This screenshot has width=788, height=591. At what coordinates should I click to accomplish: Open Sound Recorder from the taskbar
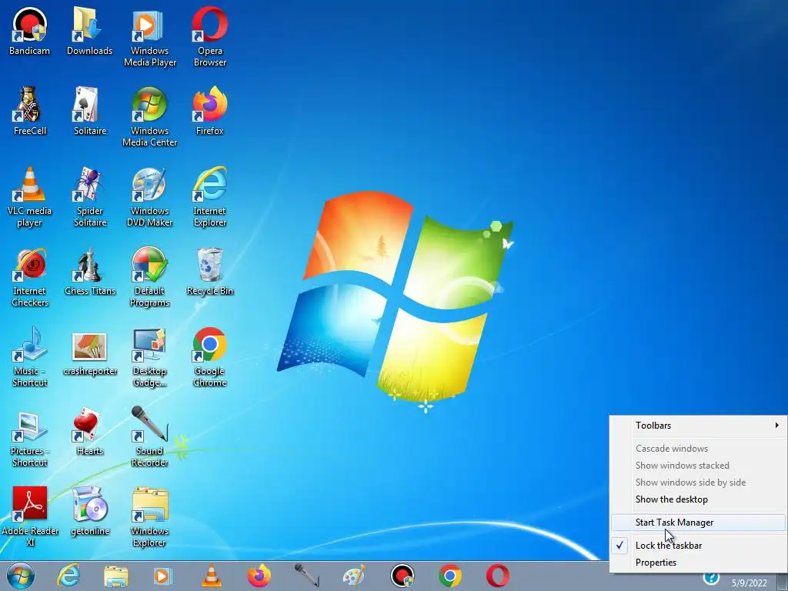point(306,576)
